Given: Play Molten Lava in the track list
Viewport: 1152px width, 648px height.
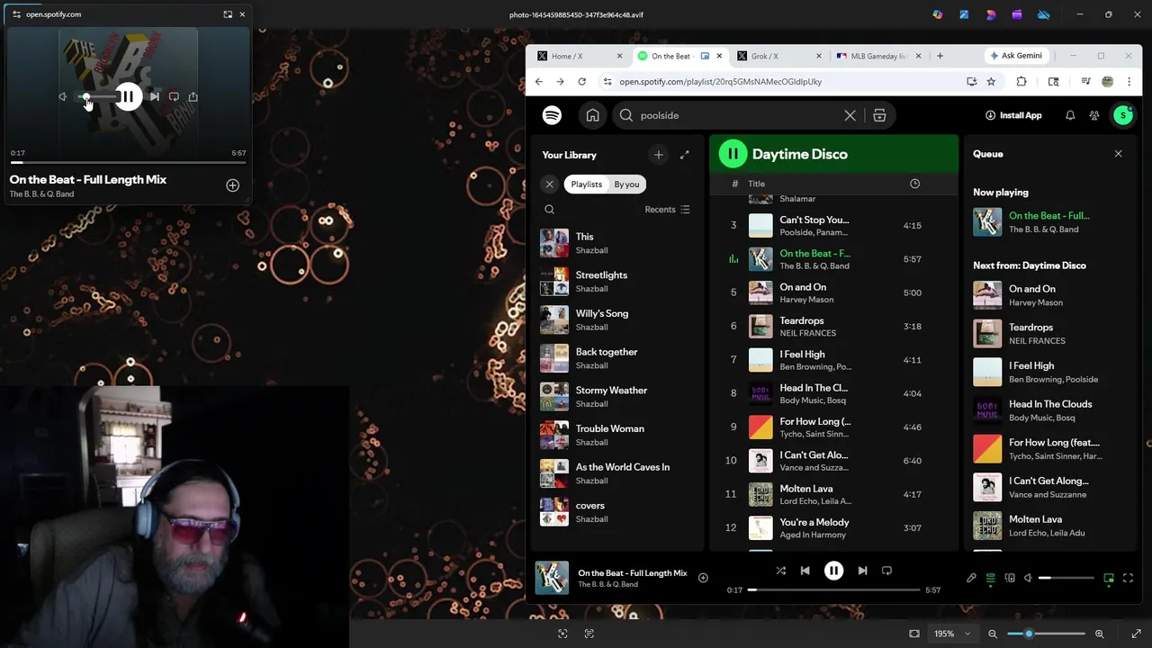Looking at the screenshot, I should pos(833,494).
